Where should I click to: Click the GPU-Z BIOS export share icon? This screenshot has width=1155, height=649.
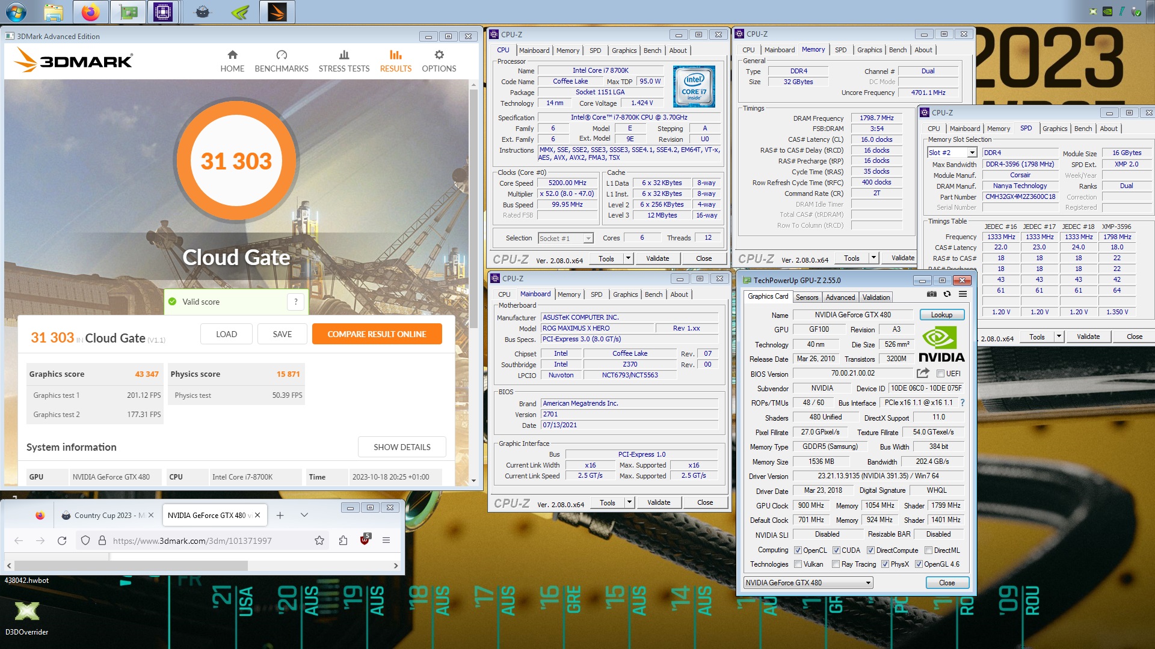point(923,373)
